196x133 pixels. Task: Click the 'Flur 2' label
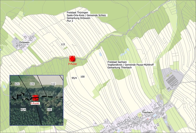[x=70, y=21]
